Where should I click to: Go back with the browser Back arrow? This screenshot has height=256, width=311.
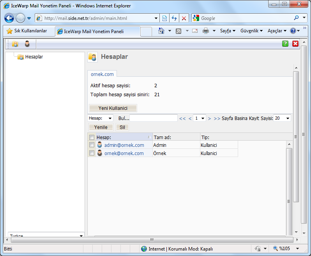click(9, 18)
